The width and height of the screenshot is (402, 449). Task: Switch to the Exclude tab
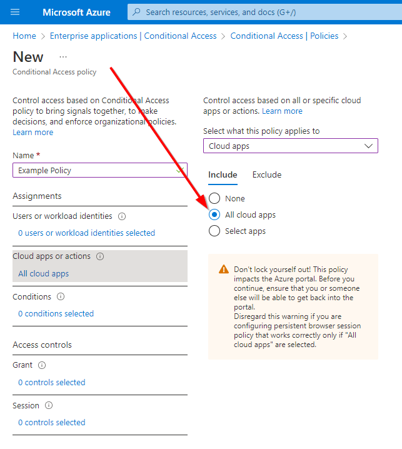click(x=267, y=175)
